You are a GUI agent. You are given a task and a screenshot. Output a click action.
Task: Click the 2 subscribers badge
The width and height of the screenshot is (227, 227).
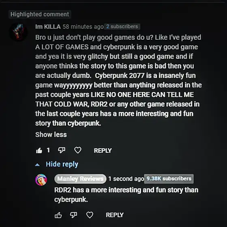122,26
